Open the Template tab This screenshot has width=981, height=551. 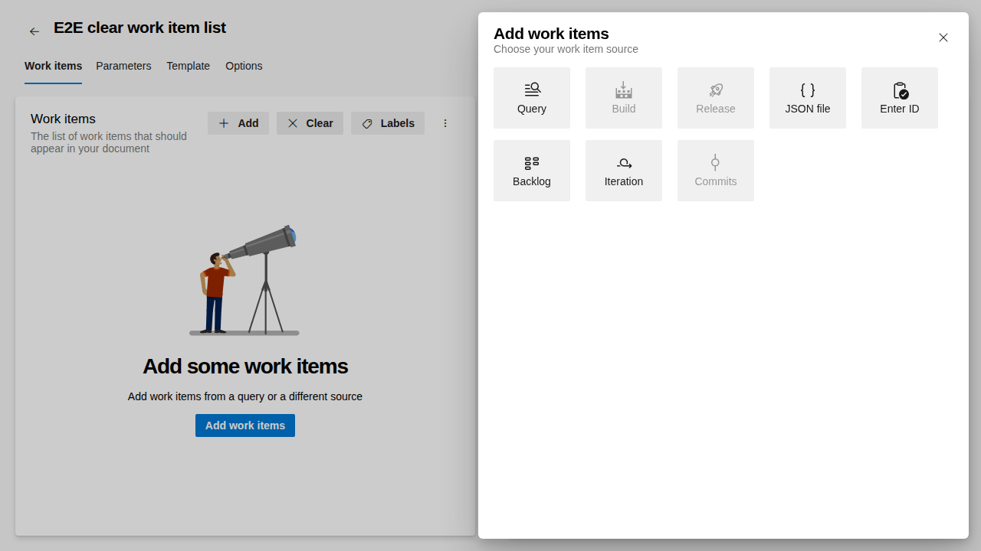click(188, 66)
